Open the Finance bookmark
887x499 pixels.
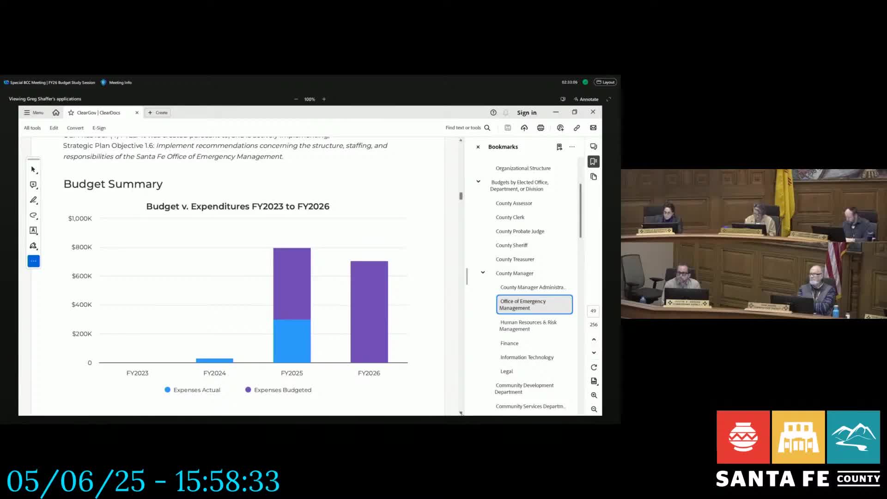(509, 343)
